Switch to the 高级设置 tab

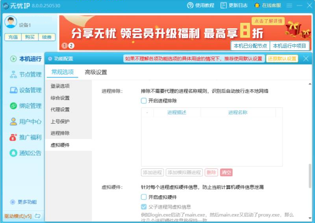click(x=96, y=72)
